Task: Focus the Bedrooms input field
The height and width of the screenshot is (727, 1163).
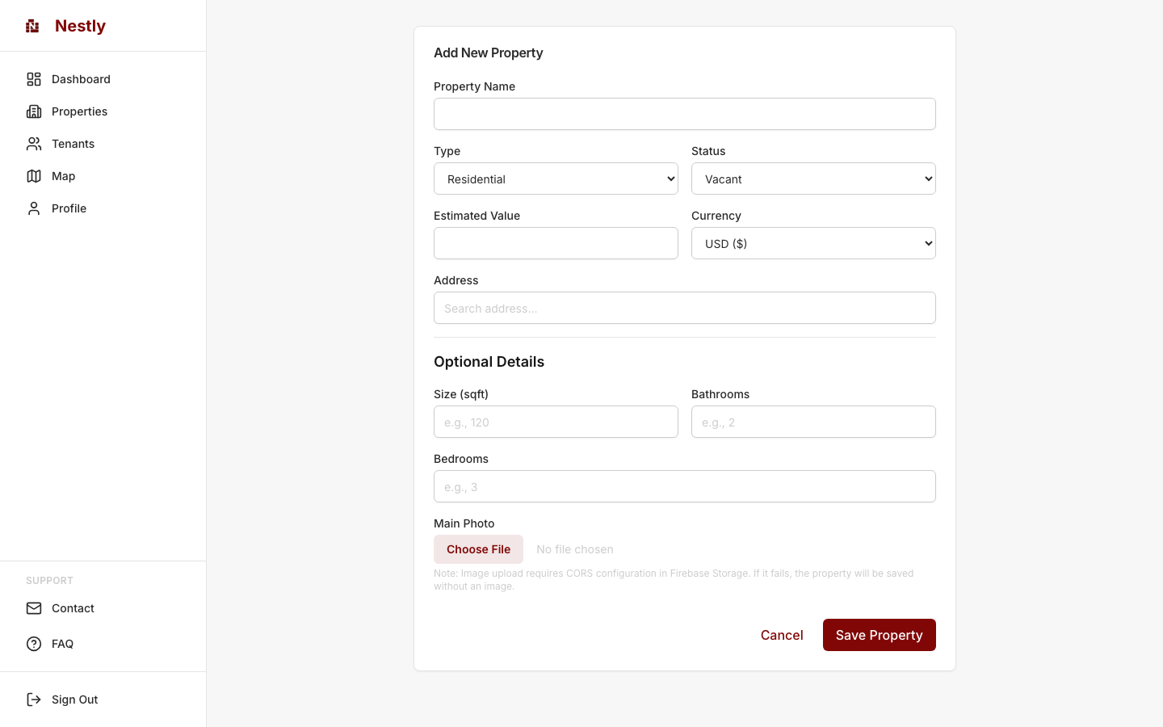Action: (685, 486)
